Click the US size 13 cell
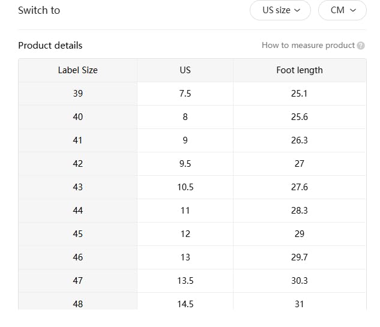The height and width of the screenshot is (327, 380). [185, 257]
